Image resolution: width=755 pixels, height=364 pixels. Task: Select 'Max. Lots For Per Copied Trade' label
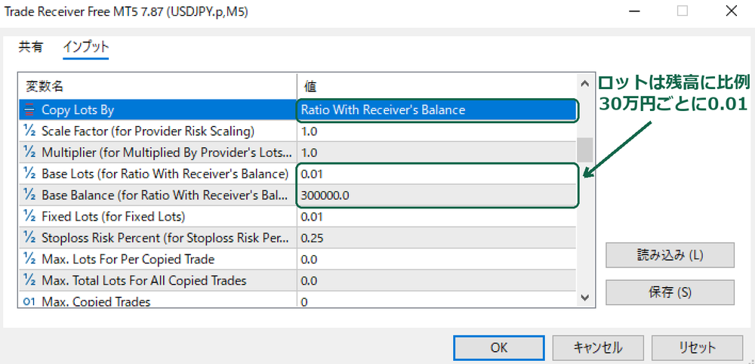[128, 259]
